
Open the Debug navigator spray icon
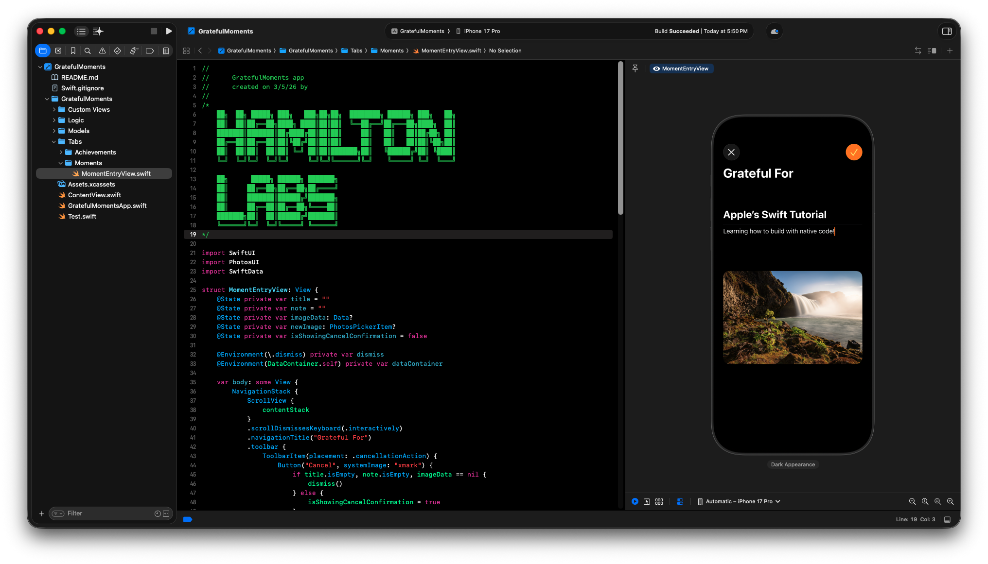(134, 51)
